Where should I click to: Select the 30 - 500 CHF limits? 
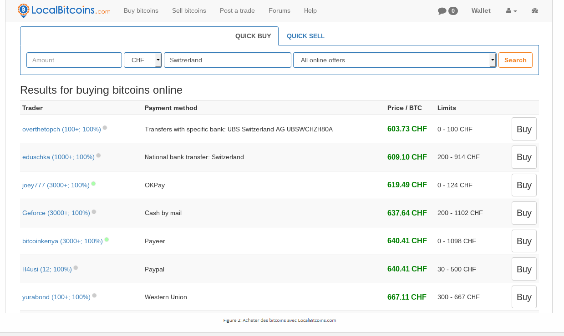tap(457, 269)
